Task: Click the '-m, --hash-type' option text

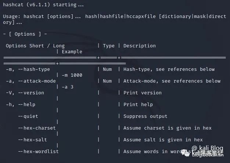Action: click(28, 69)
